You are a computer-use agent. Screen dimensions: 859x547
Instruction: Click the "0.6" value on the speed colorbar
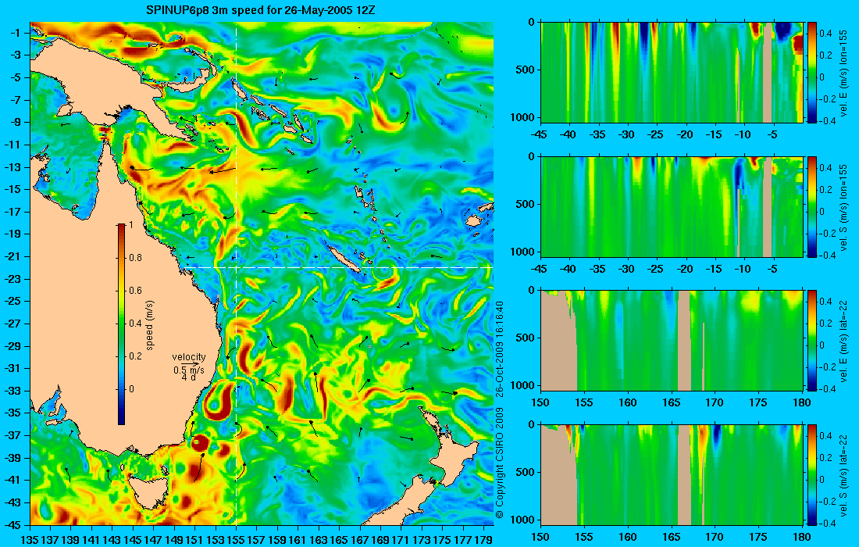click(135, 291)
